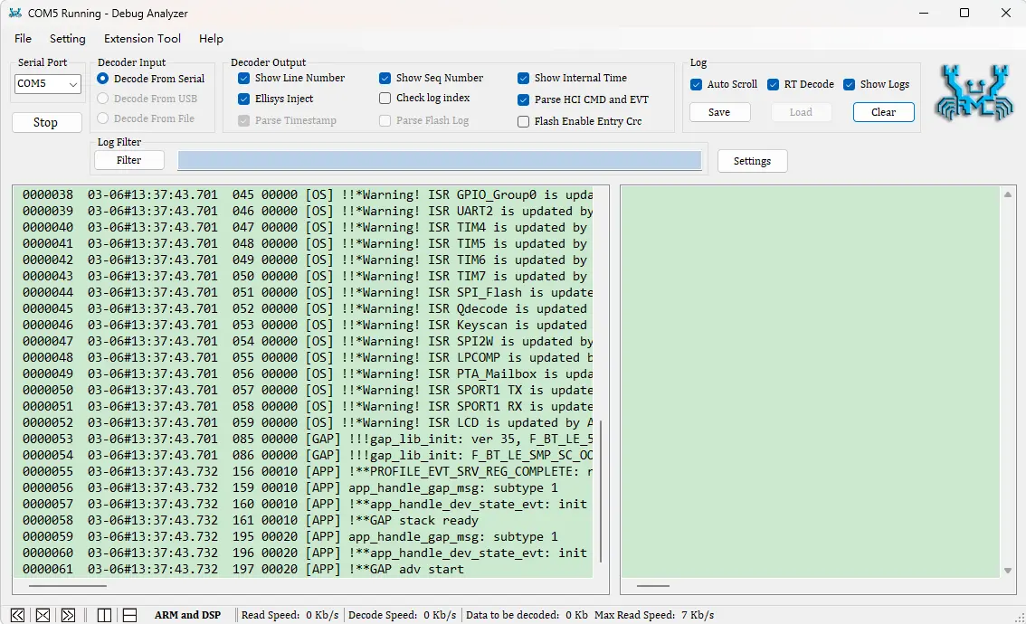
Task: Click Max Read Speed status entry
Action: click(653, 615)
